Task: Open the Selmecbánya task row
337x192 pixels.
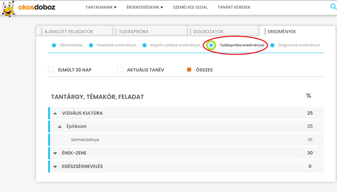Action: click(x=186, y=140)
